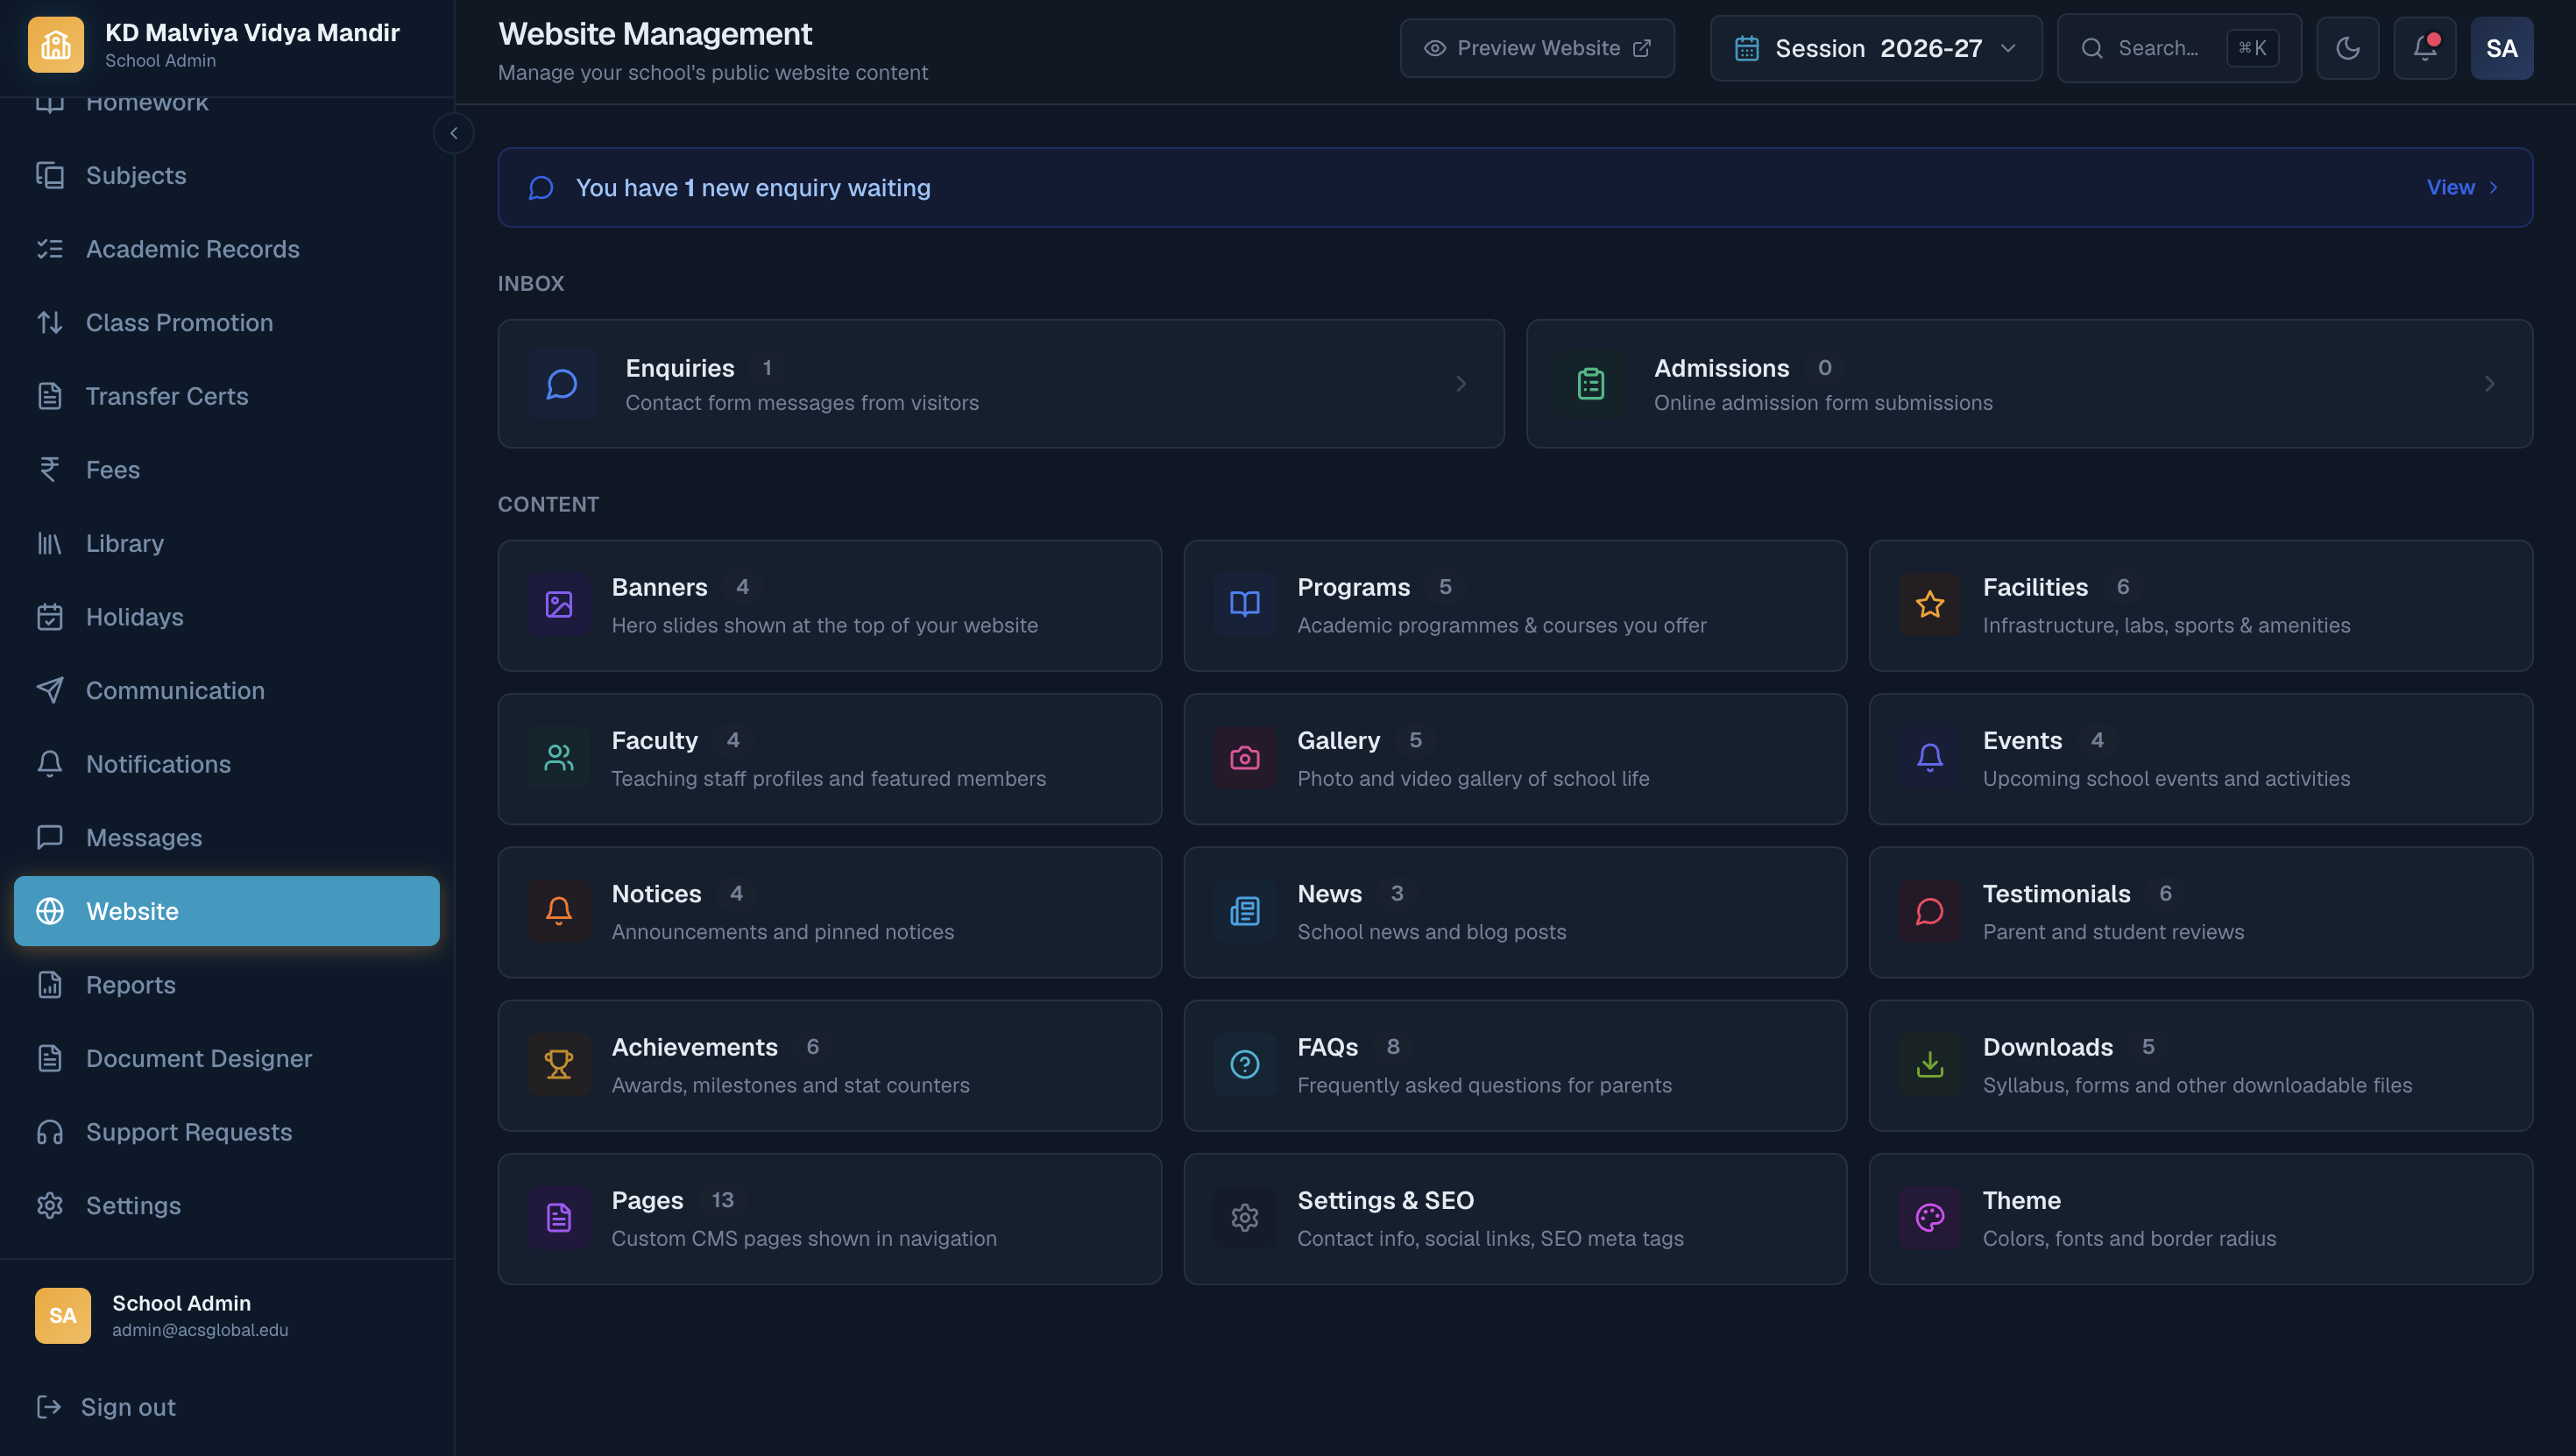Open the Banners image icon
Viewport: 2576px width, 1456px height.
559,605
